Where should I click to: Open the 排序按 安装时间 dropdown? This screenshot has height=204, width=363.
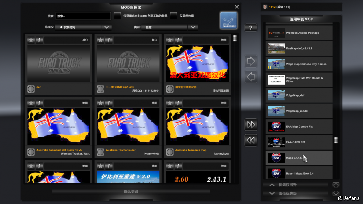107,27
